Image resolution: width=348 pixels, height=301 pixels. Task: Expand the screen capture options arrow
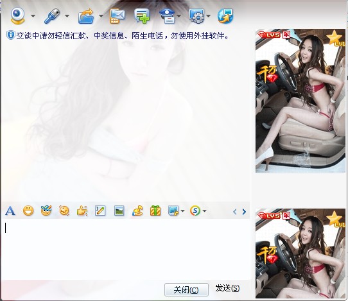click(182, 211)
